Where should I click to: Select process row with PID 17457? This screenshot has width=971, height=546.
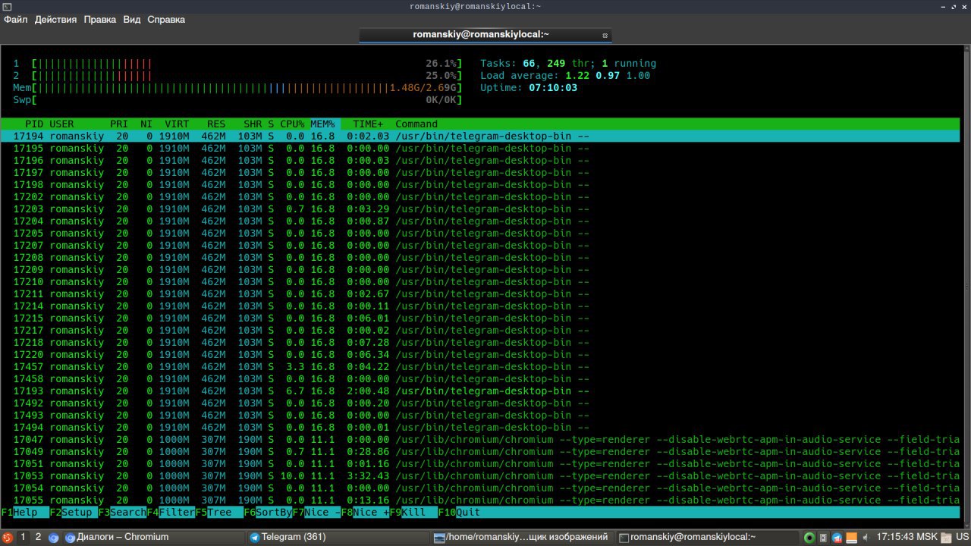480,367
